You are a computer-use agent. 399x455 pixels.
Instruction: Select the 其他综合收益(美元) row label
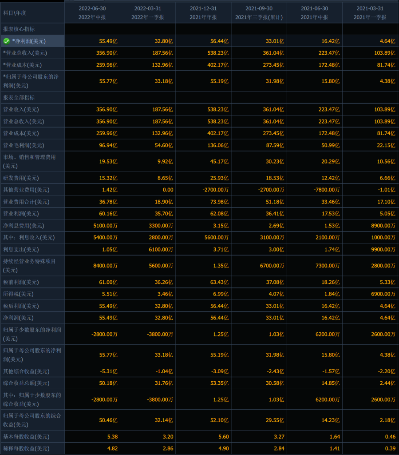coord(26,371)
